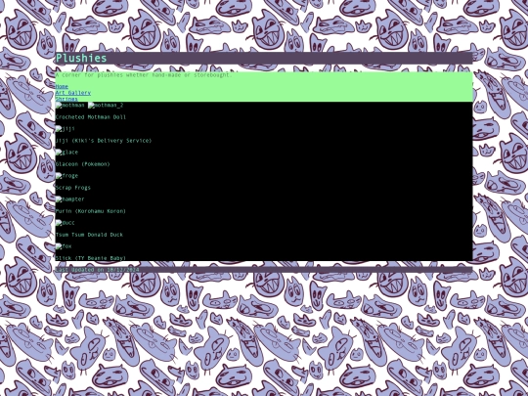The width and height of the screenshot is (528, 396).
Task: Click the corner for plushies description text
Action: click(x=144, y=75)
